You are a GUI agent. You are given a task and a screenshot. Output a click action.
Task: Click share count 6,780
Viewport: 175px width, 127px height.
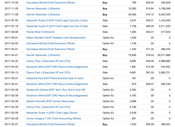click(x=133, y=107)
